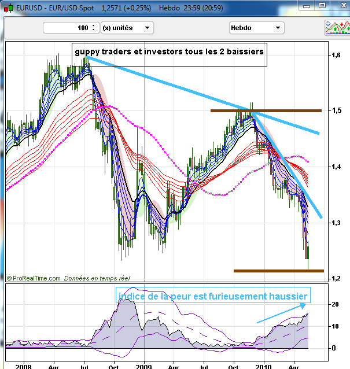Click the spinner arrows beside the 100 value
Image resolution: width=350 pixels, height=369 pixels.
[x=94, y=28]
